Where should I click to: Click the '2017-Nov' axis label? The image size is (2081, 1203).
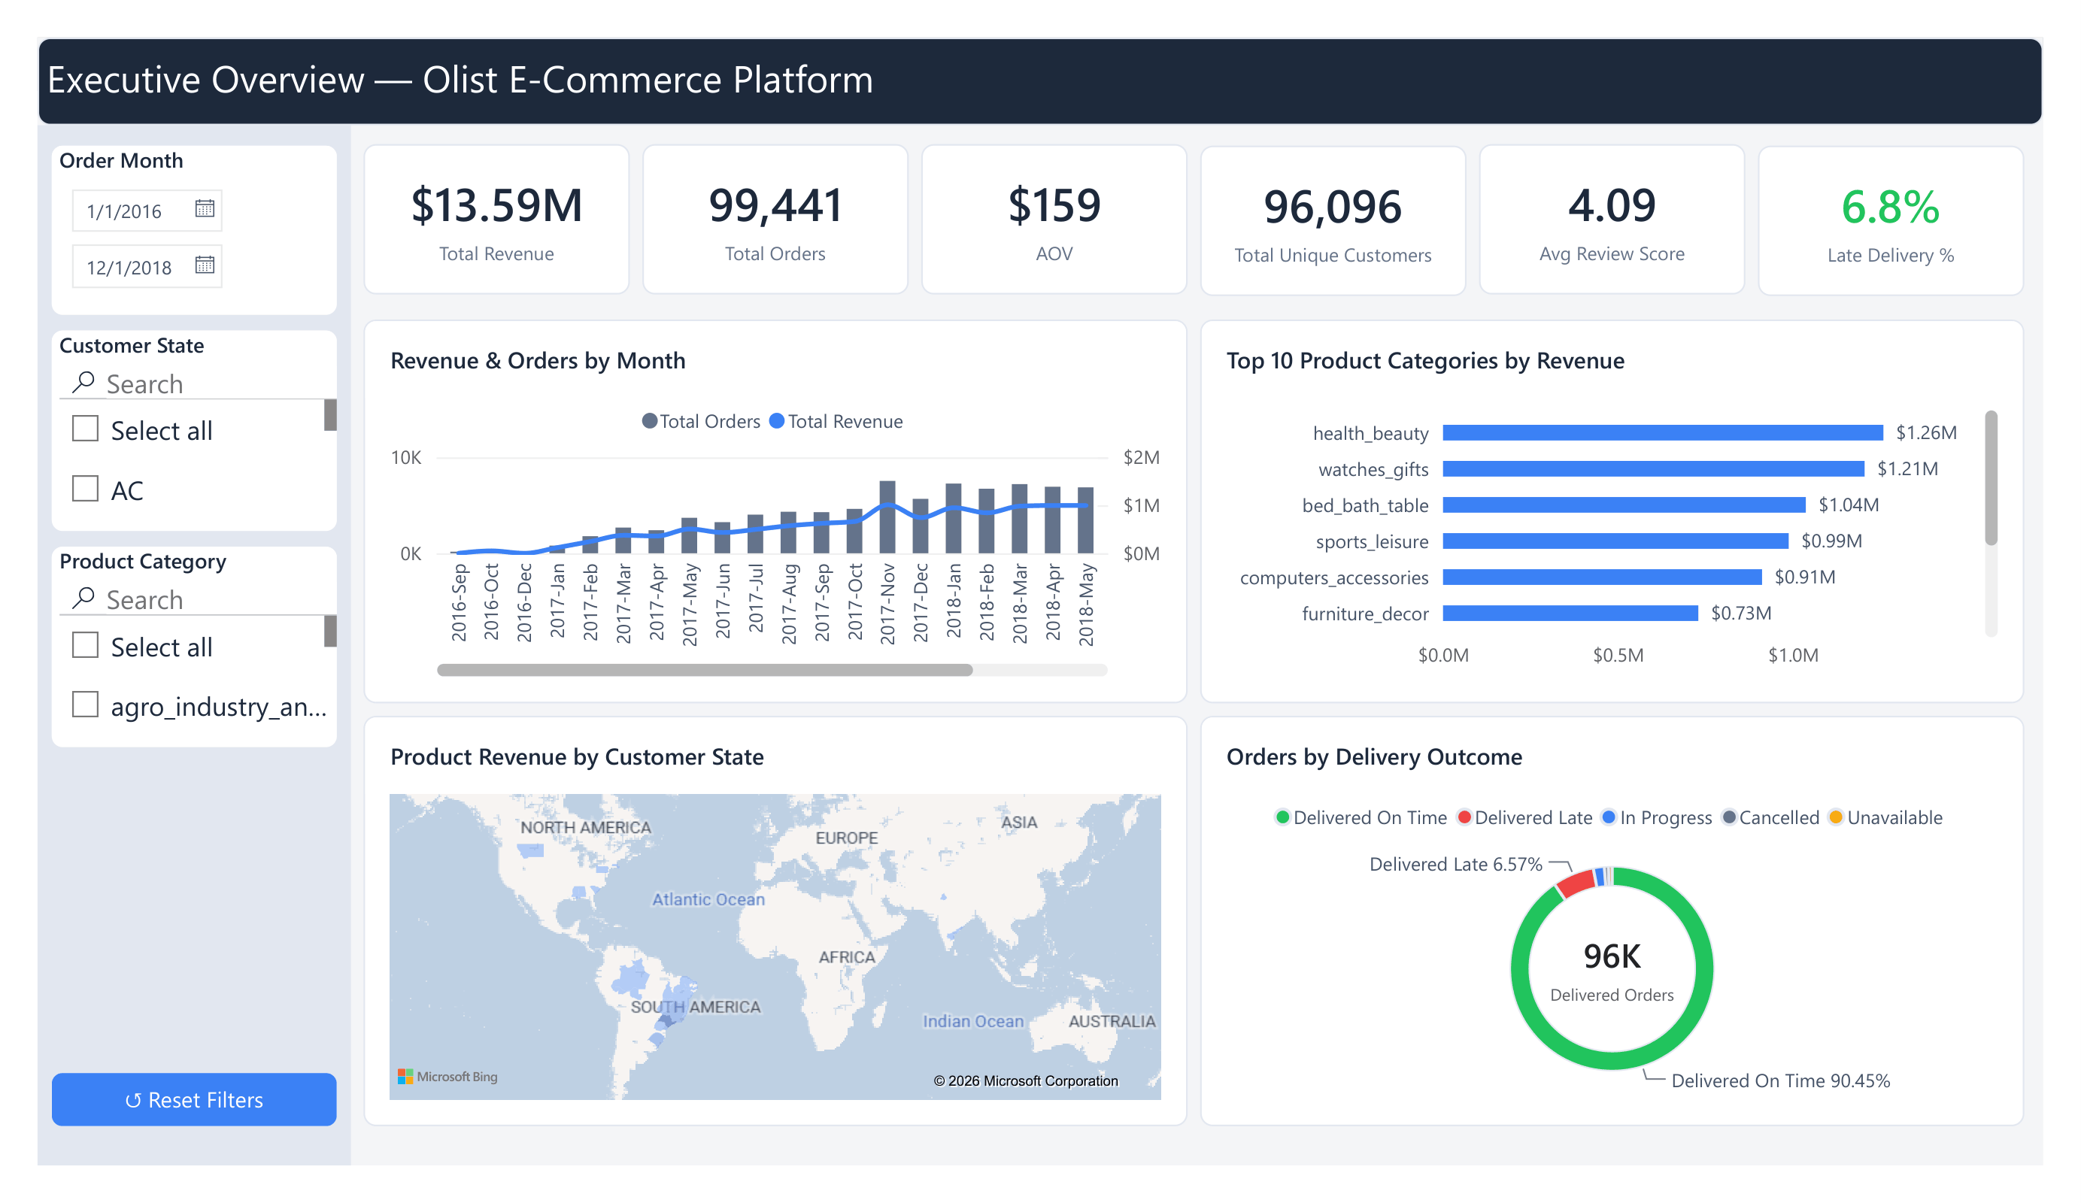tap(887, 604)
